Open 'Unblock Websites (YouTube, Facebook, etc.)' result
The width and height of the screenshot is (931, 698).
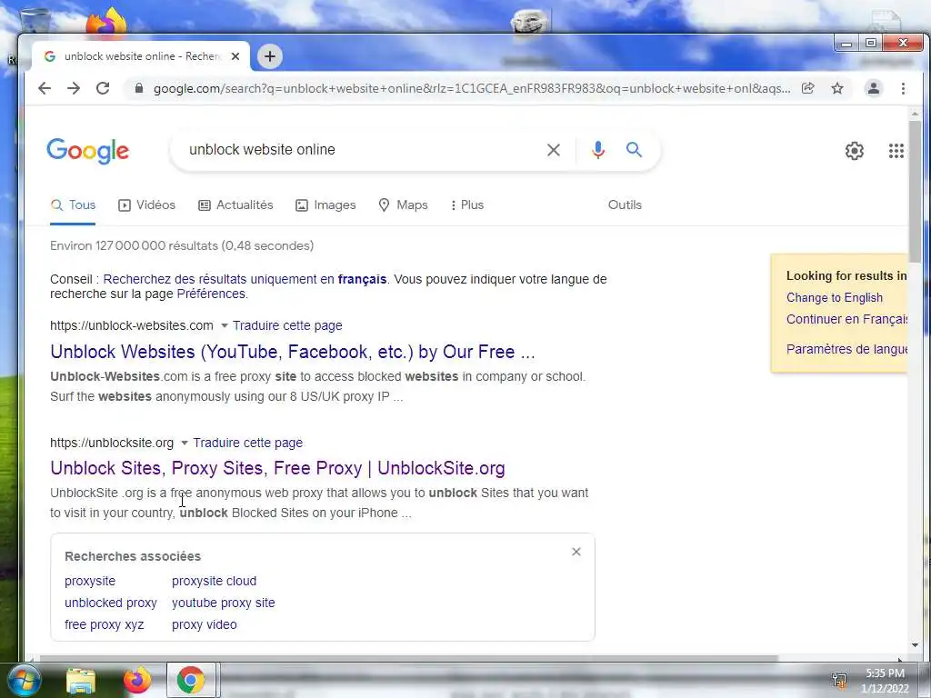click(293, 352)
